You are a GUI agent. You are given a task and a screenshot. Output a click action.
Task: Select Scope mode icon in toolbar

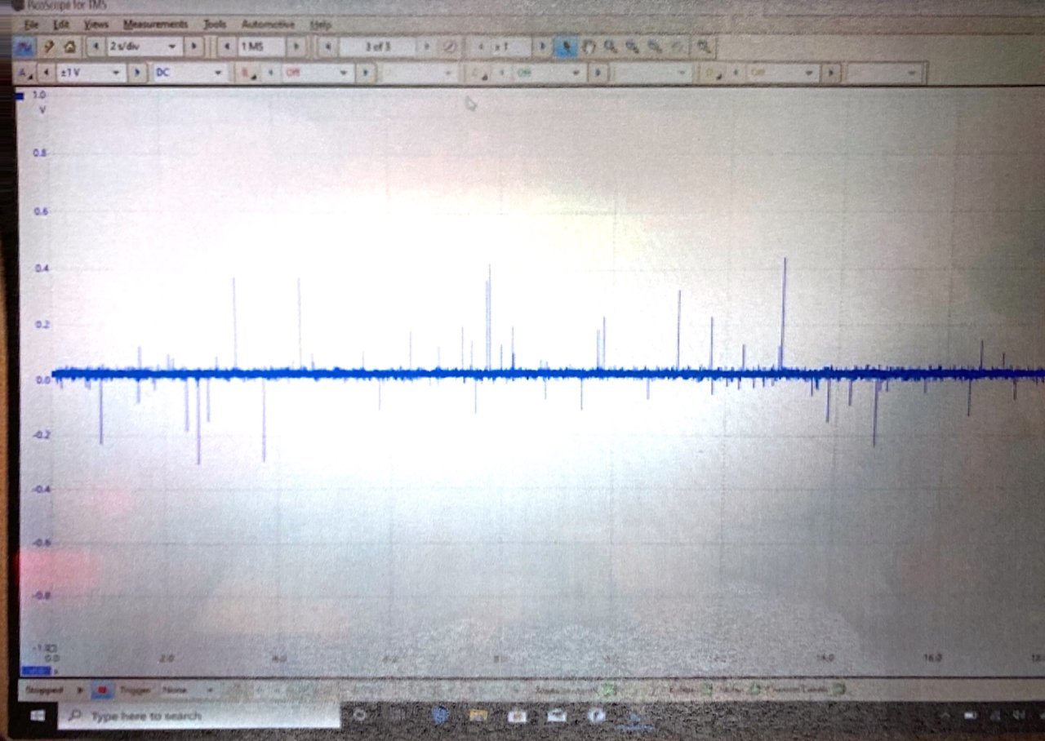pyautogui.click(x=25, y=47)
